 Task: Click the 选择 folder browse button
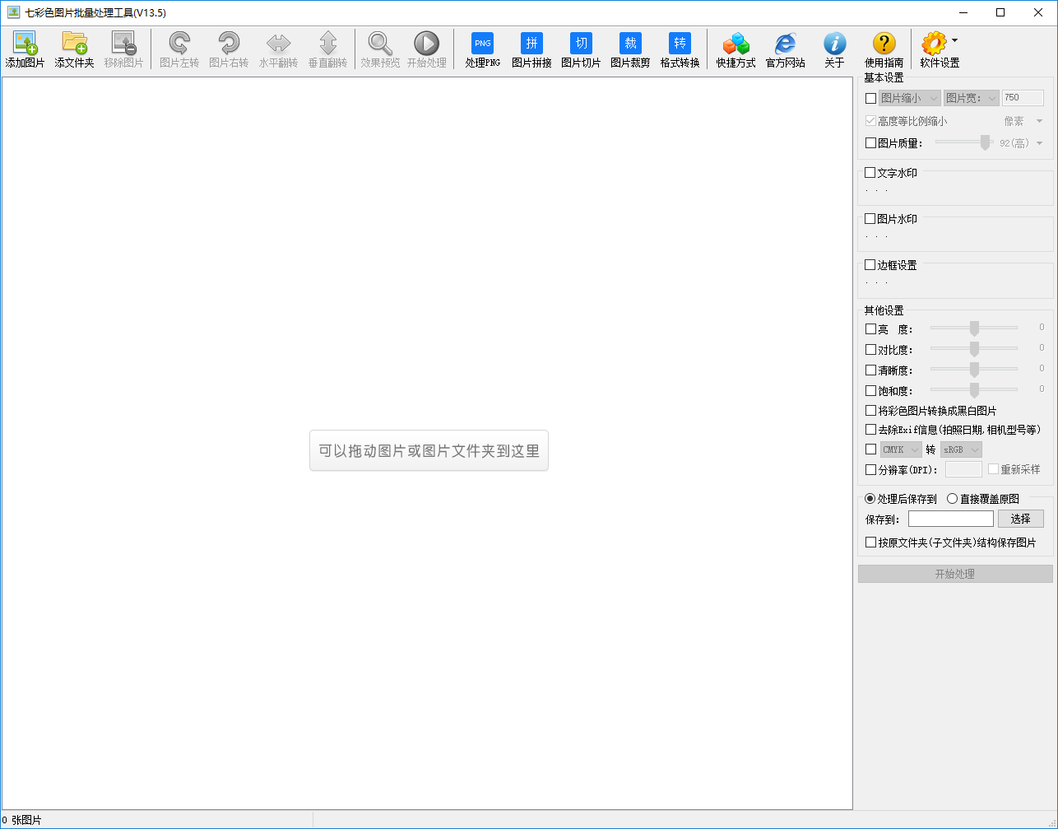click(1020, 519)
